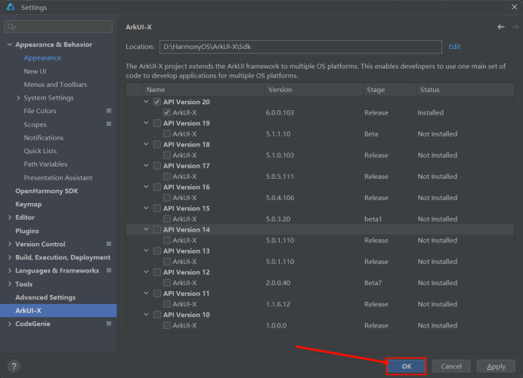Click the File Colors project-level icon
523x378 pixels.
[109, 111]
